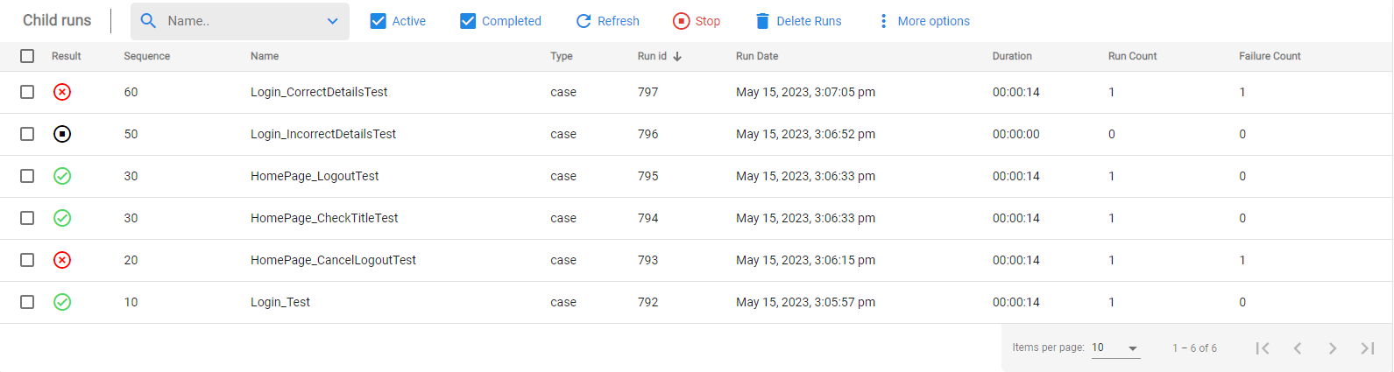Expand the Name search filter dropdown
This screenshot has height=372, width=1394.
pyautogui.click(x=333, y=21)
